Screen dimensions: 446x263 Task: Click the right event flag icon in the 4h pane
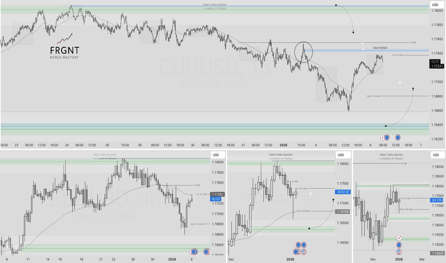click(x=207, y=251)
